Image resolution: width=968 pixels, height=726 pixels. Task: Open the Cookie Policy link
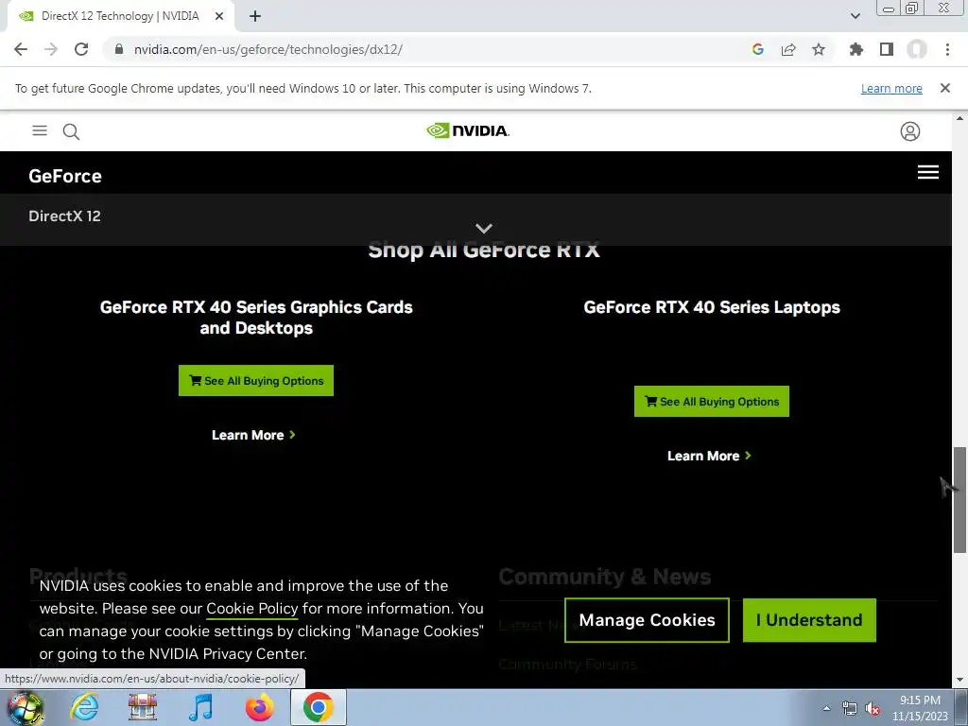251,609
